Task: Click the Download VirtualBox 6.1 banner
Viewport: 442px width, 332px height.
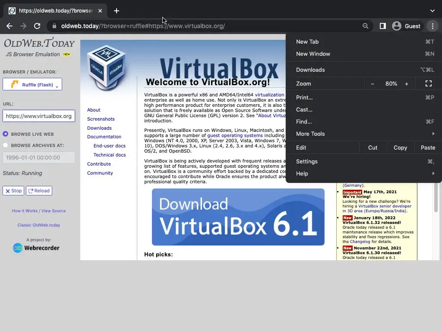Action: (238, 217)
